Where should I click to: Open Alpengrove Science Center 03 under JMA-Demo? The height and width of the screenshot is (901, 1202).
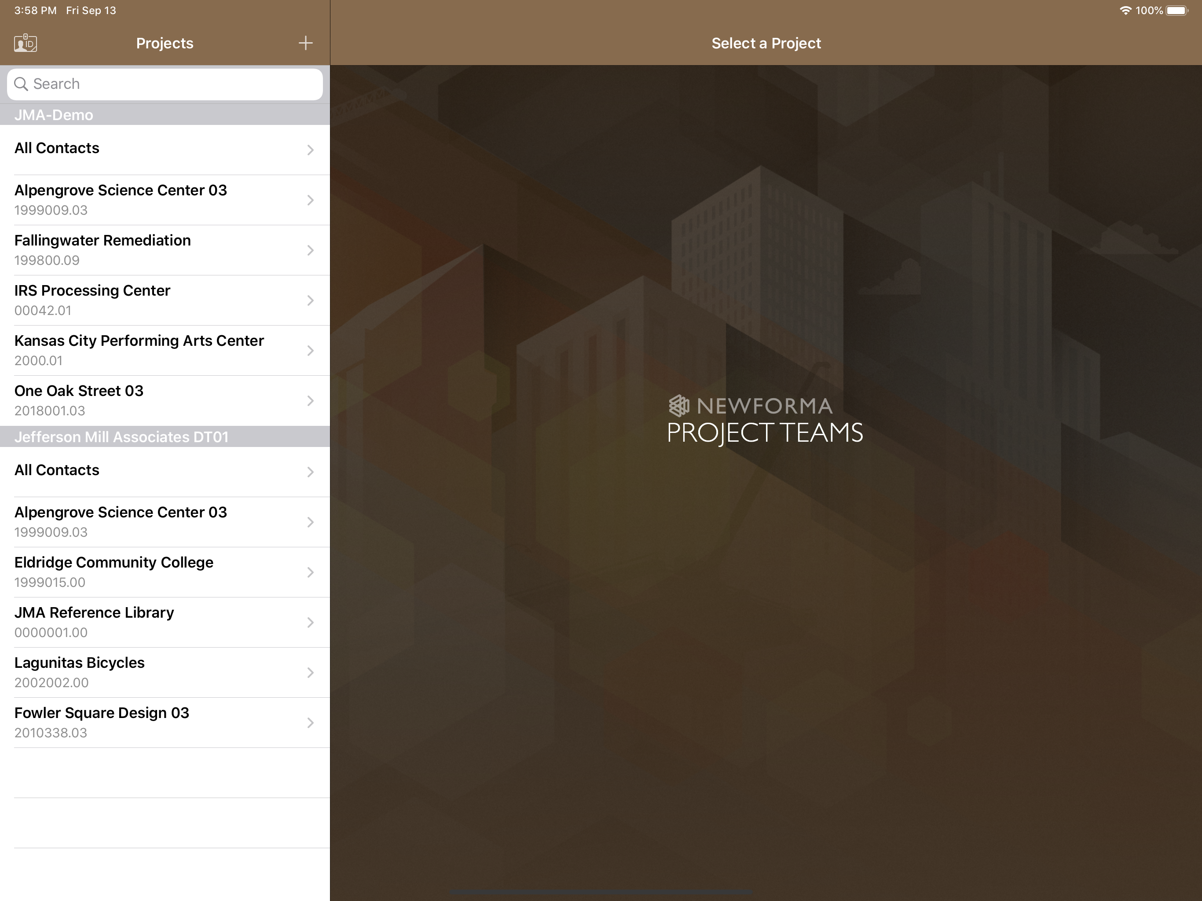click(x=165, y=200)
